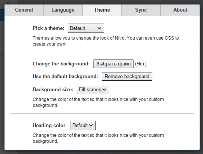Click the 'Pick a theme:' label
The image size is (203, 154).
click(48, 28)
